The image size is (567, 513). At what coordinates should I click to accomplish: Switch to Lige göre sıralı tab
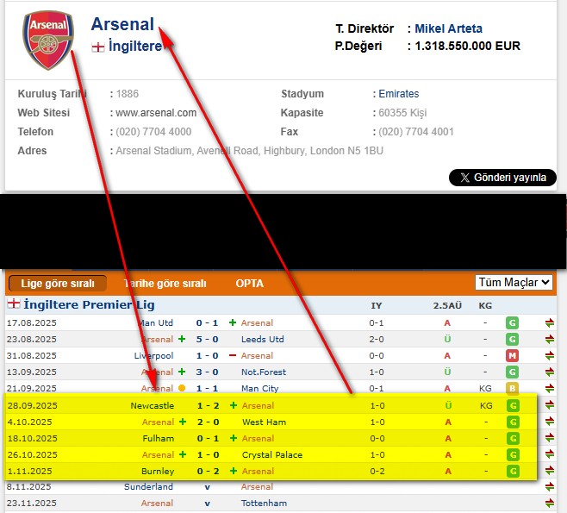point(58,284)
